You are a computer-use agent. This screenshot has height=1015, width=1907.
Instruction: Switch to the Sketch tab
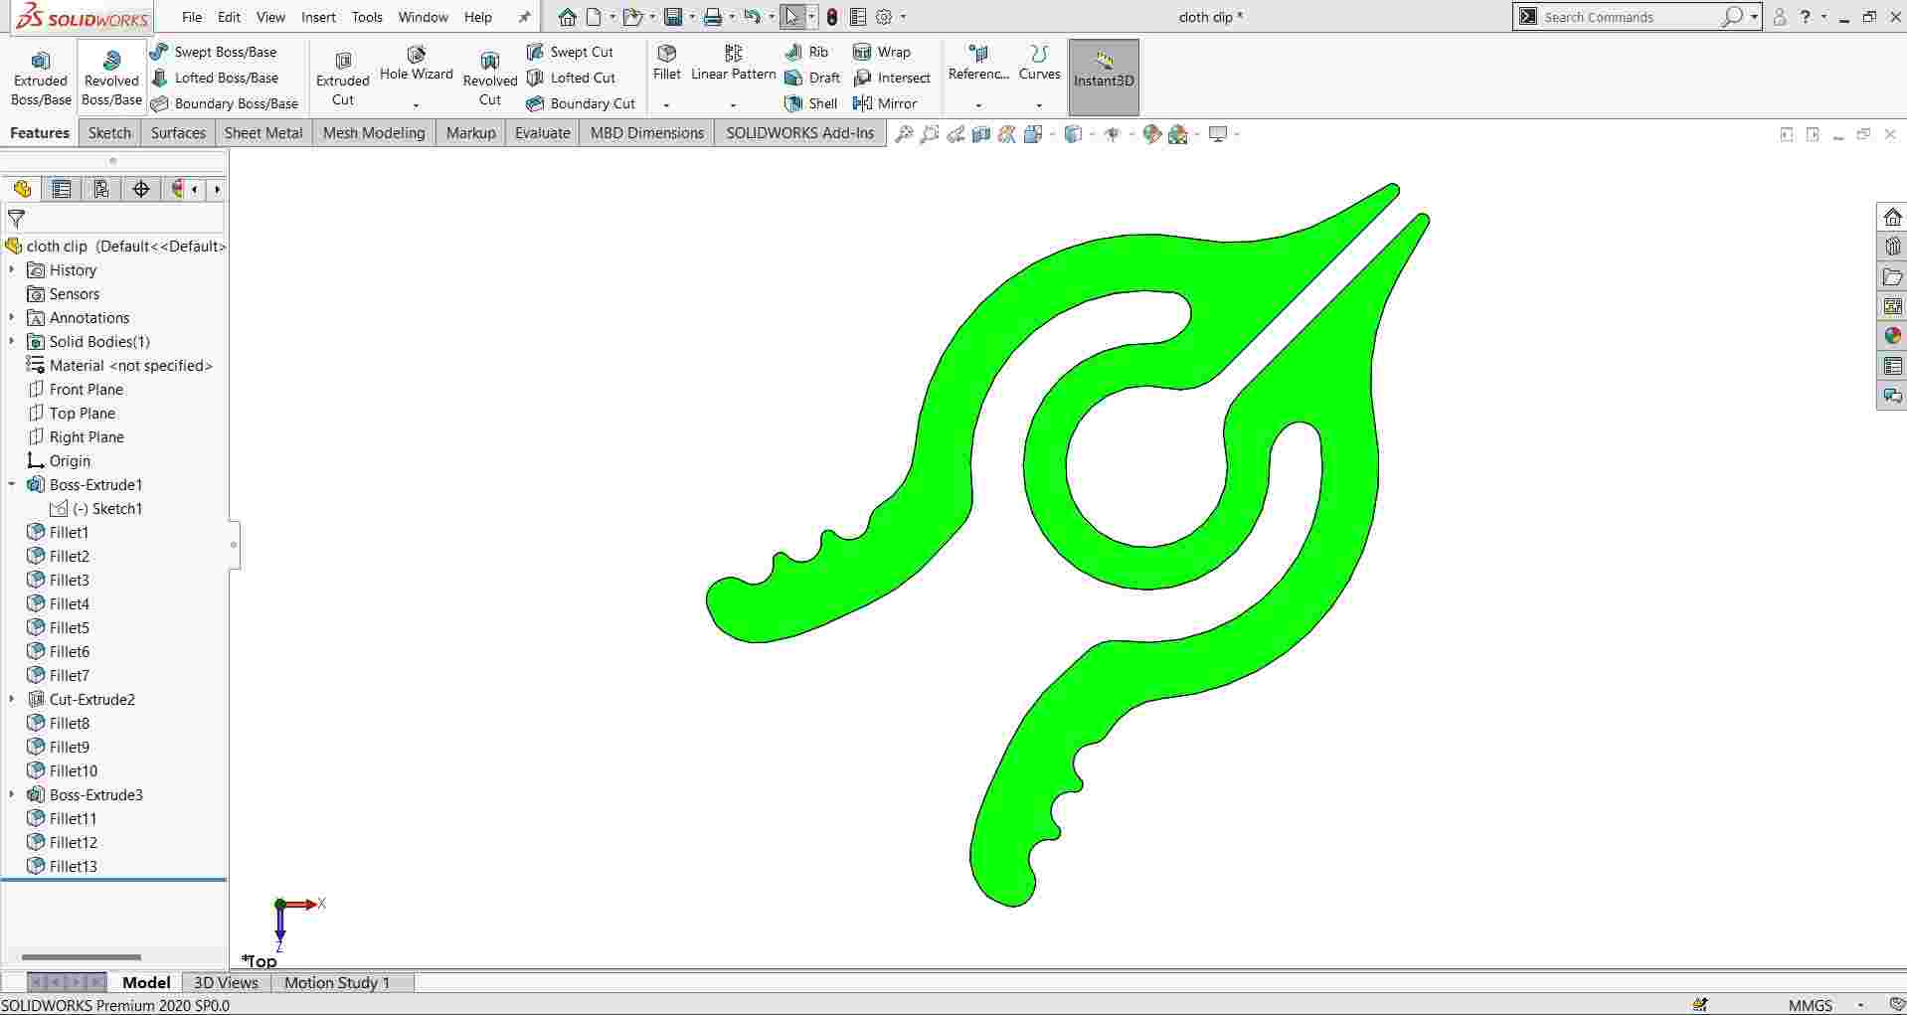click(109, 133)
